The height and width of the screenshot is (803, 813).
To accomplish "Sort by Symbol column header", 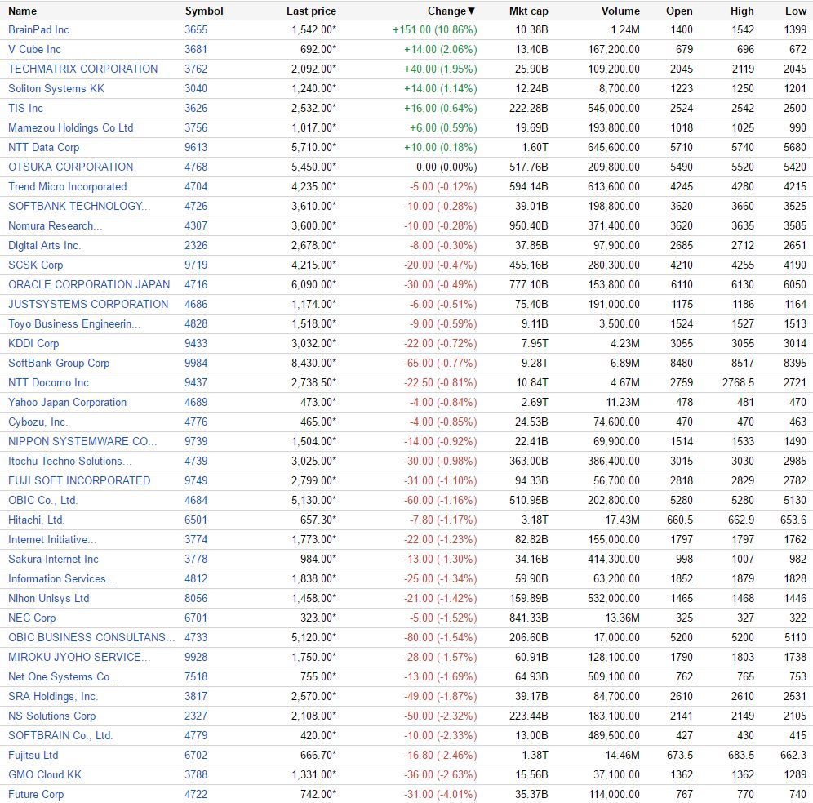I will [204, 11].
